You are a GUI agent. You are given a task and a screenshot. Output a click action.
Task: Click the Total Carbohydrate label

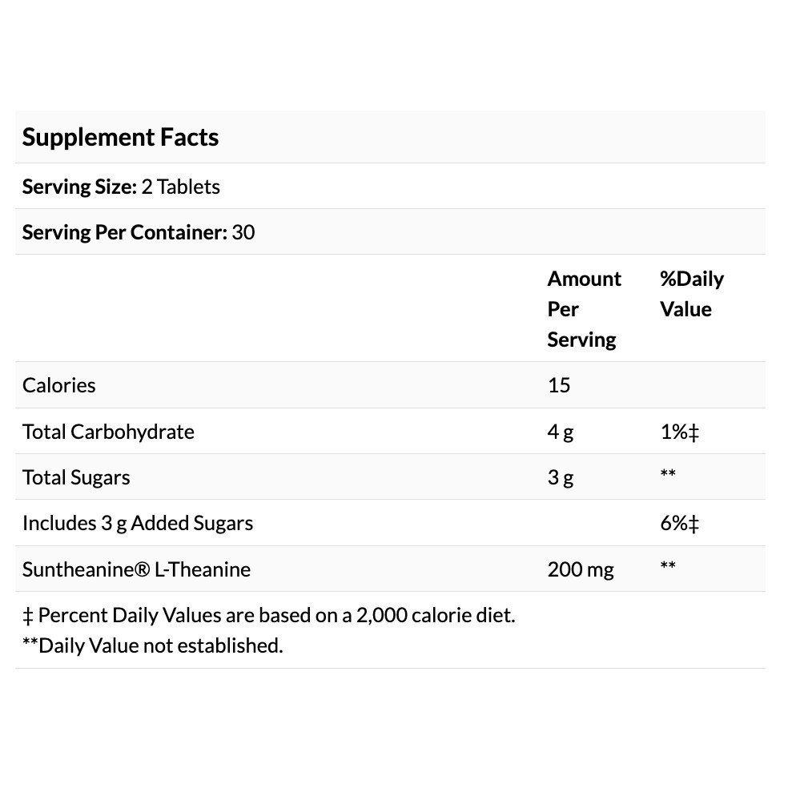[x=108, y=432]
